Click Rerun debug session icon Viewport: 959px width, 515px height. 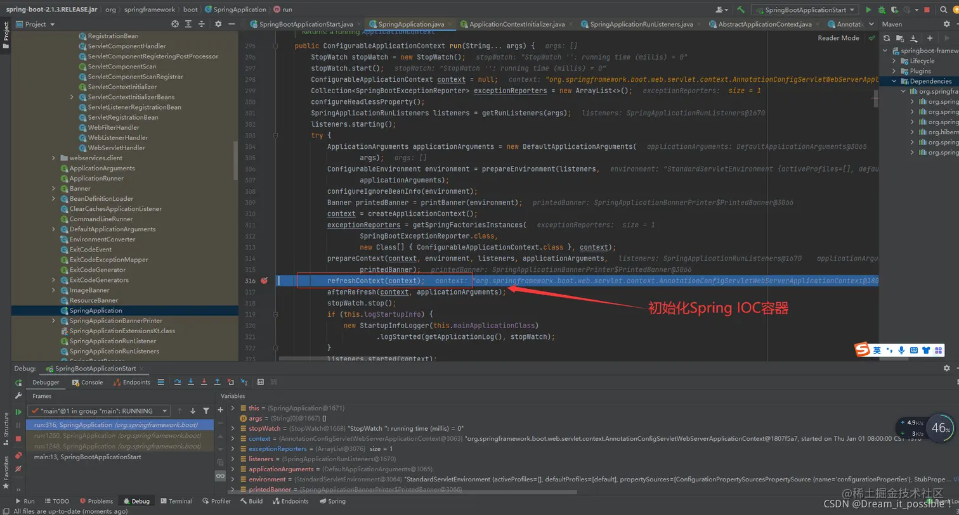tap(18, 383)
